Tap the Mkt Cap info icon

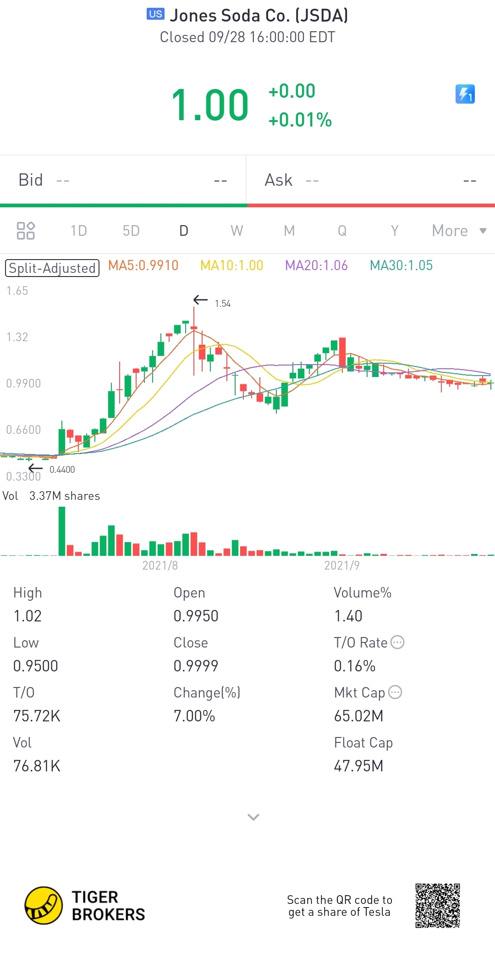395,692
